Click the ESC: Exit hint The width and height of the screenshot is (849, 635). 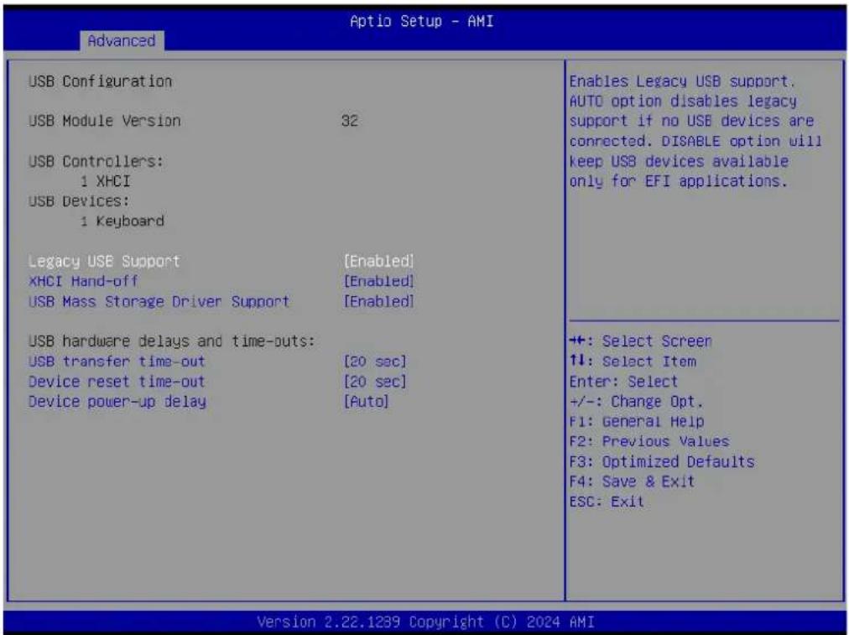click(x=607, y=502)
